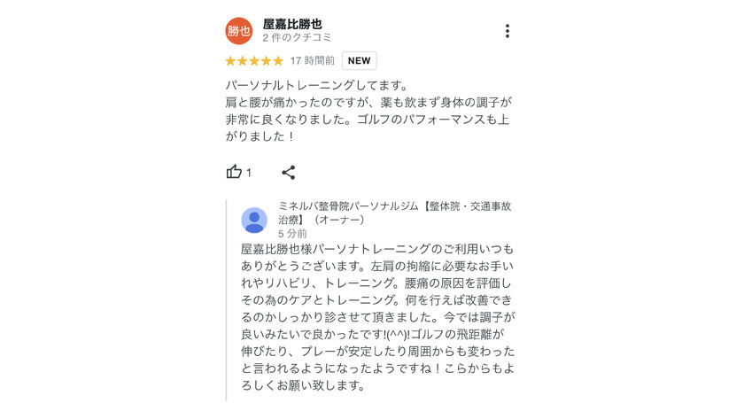Click the blue owner profile avatar
Viewport: 744px width, 403px height.
[254, 220]
